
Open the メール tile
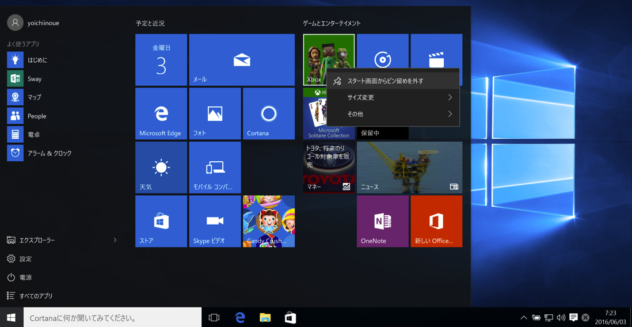[242, 60]
